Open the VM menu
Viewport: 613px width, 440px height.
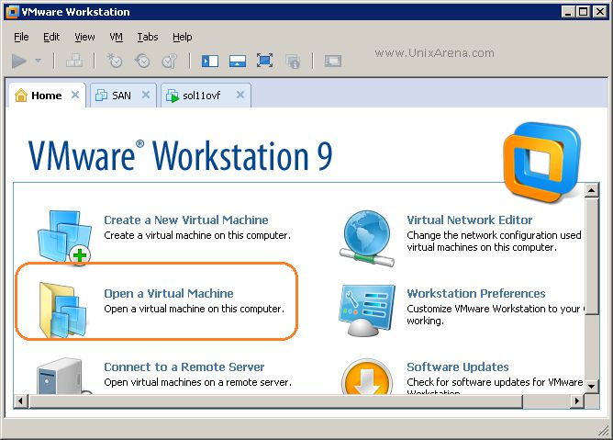(x=116, y=37)
